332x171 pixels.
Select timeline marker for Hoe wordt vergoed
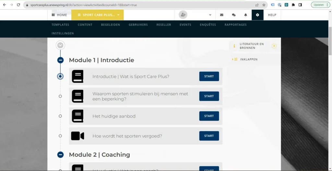60,136
